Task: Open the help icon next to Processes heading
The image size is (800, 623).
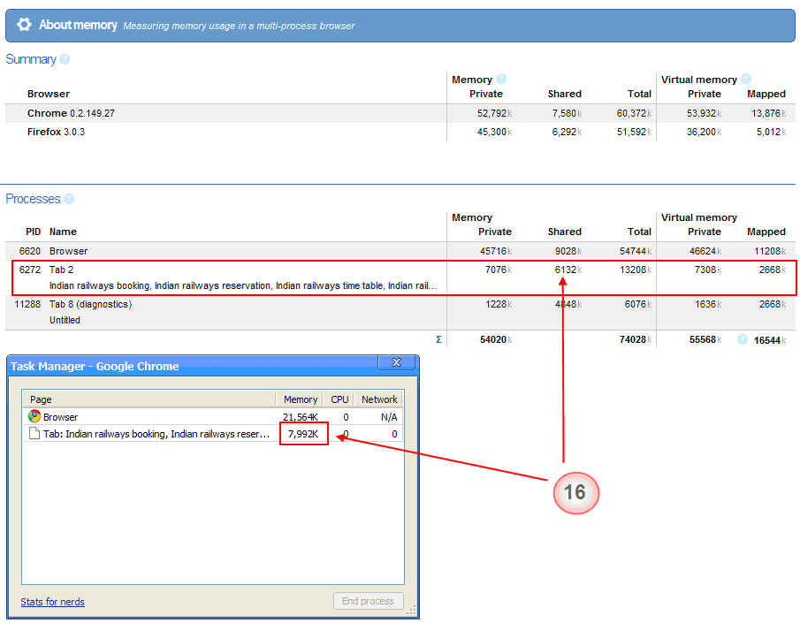Action: click(x=69, y=199)
